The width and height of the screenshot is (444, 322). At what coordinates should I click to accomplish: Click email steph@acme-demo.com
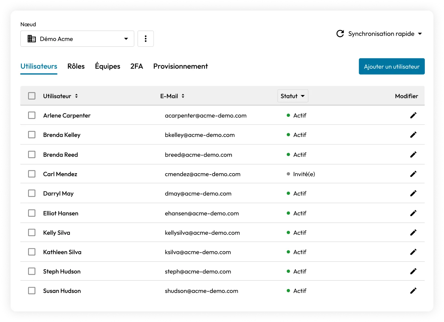[x=198, y=272]
